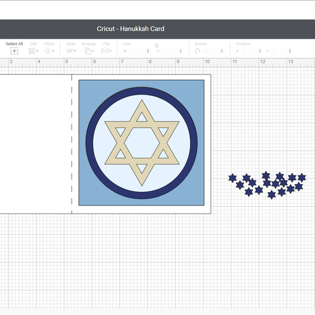Adjust the Position Y stepper arrows
This screenshot has width=315, height=315.
(290, 51)
